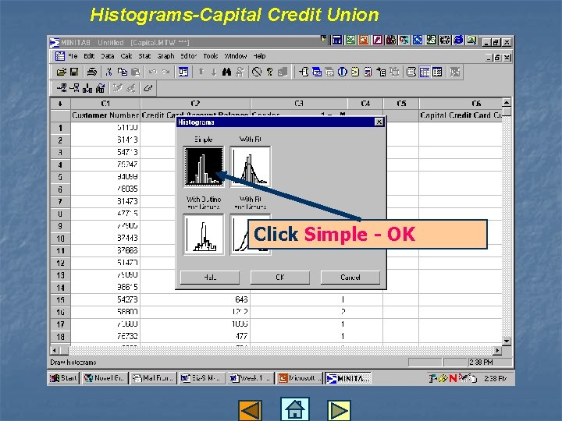The image size is (562, 421).
Task: Click the worksheet icon left of File menu
Action: [x=60, y=56]
